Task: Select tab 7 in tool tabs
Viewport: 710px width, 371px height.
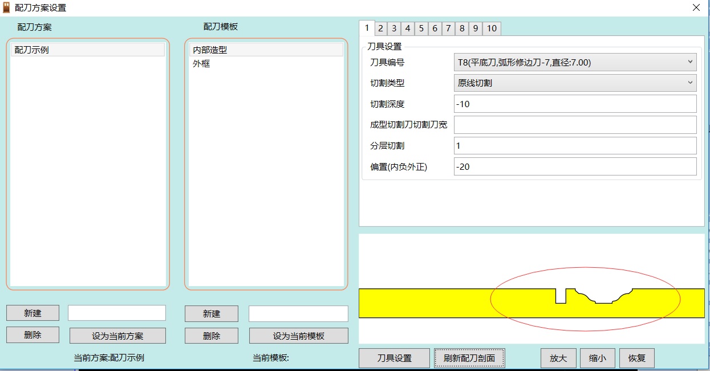Action: 448,28
